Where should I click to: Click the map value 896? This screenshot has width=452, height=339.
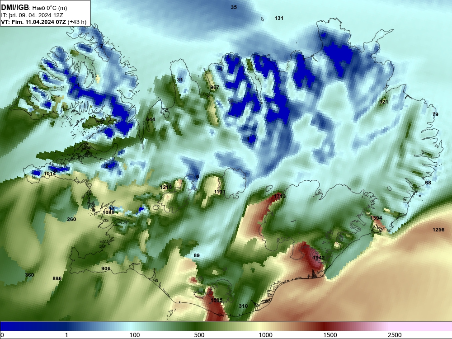57,278
